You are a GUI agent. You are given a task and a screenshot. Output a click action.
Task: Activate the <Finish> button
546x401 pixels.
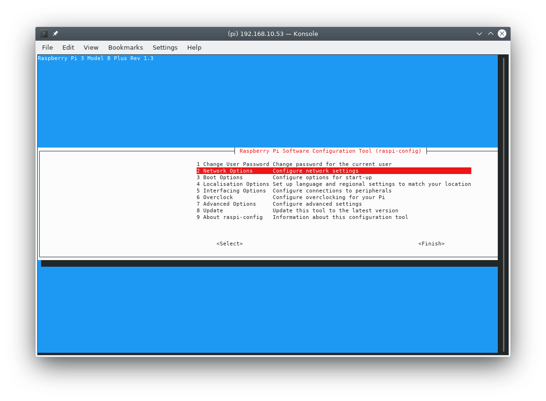coord(432,244)
